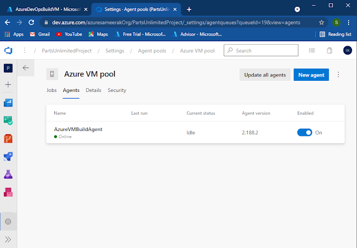
Task: Reload the page with refresh icon
Action: tap(31, 22)
